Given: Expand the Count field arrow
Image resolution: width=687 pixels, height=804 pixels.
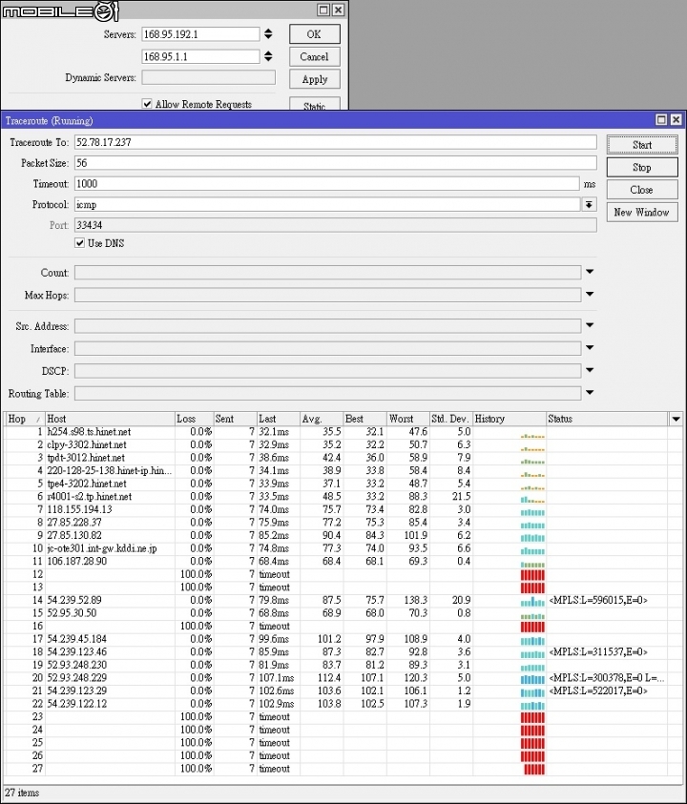Looking at the screenshot, I should click(x=590, y=272).
